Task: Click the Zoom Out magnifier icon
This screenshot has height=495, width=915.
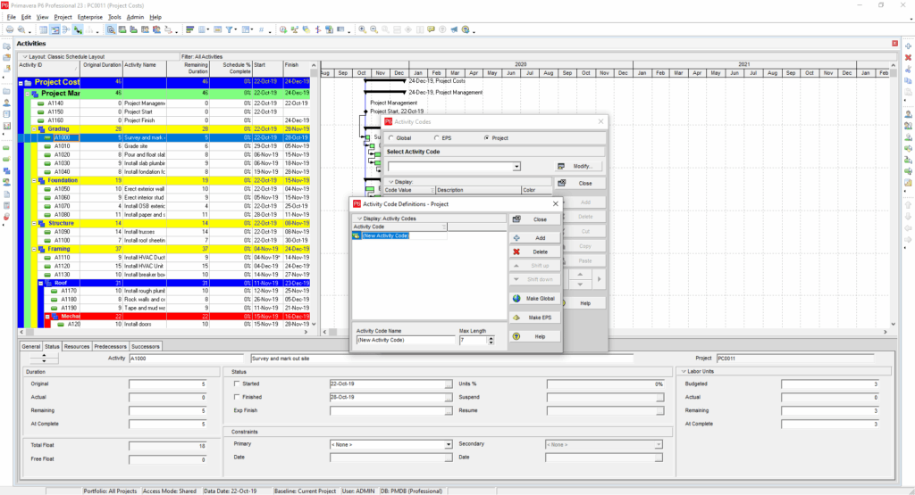Action: click(374, 29)
